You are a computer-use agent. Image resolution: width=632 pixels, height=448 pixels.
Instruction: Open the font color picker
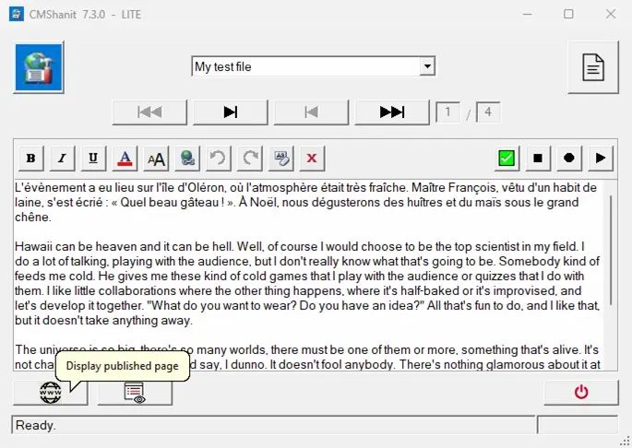click(x=125, y=159)
